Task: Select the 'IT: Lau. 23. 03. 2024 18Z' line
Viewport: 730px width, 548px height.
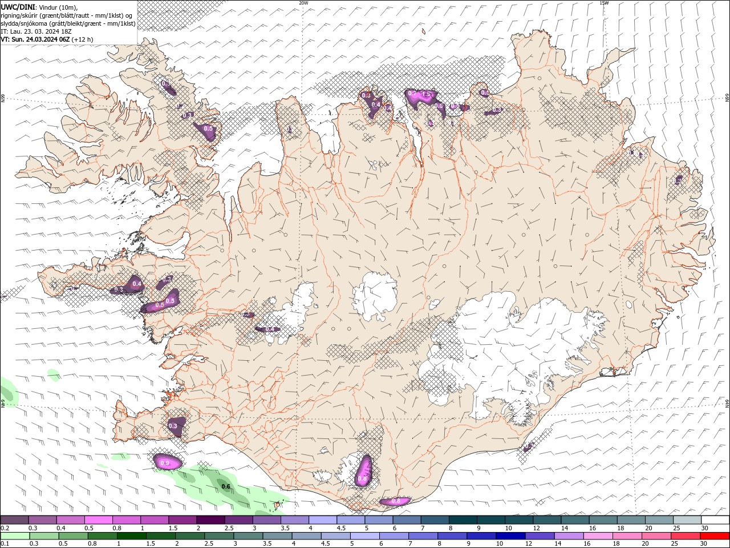Action: tap(36, 31)
